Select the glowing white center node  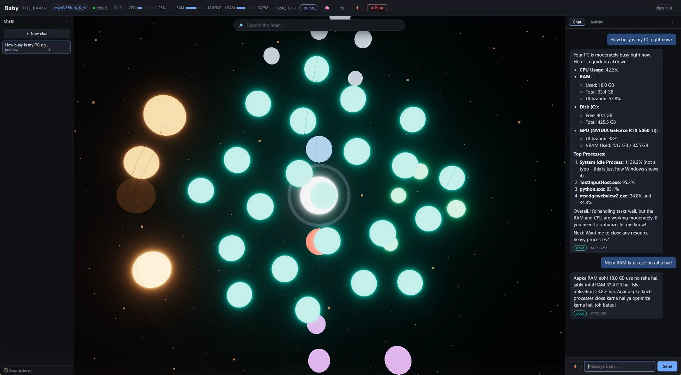click(x=319, y=195)
